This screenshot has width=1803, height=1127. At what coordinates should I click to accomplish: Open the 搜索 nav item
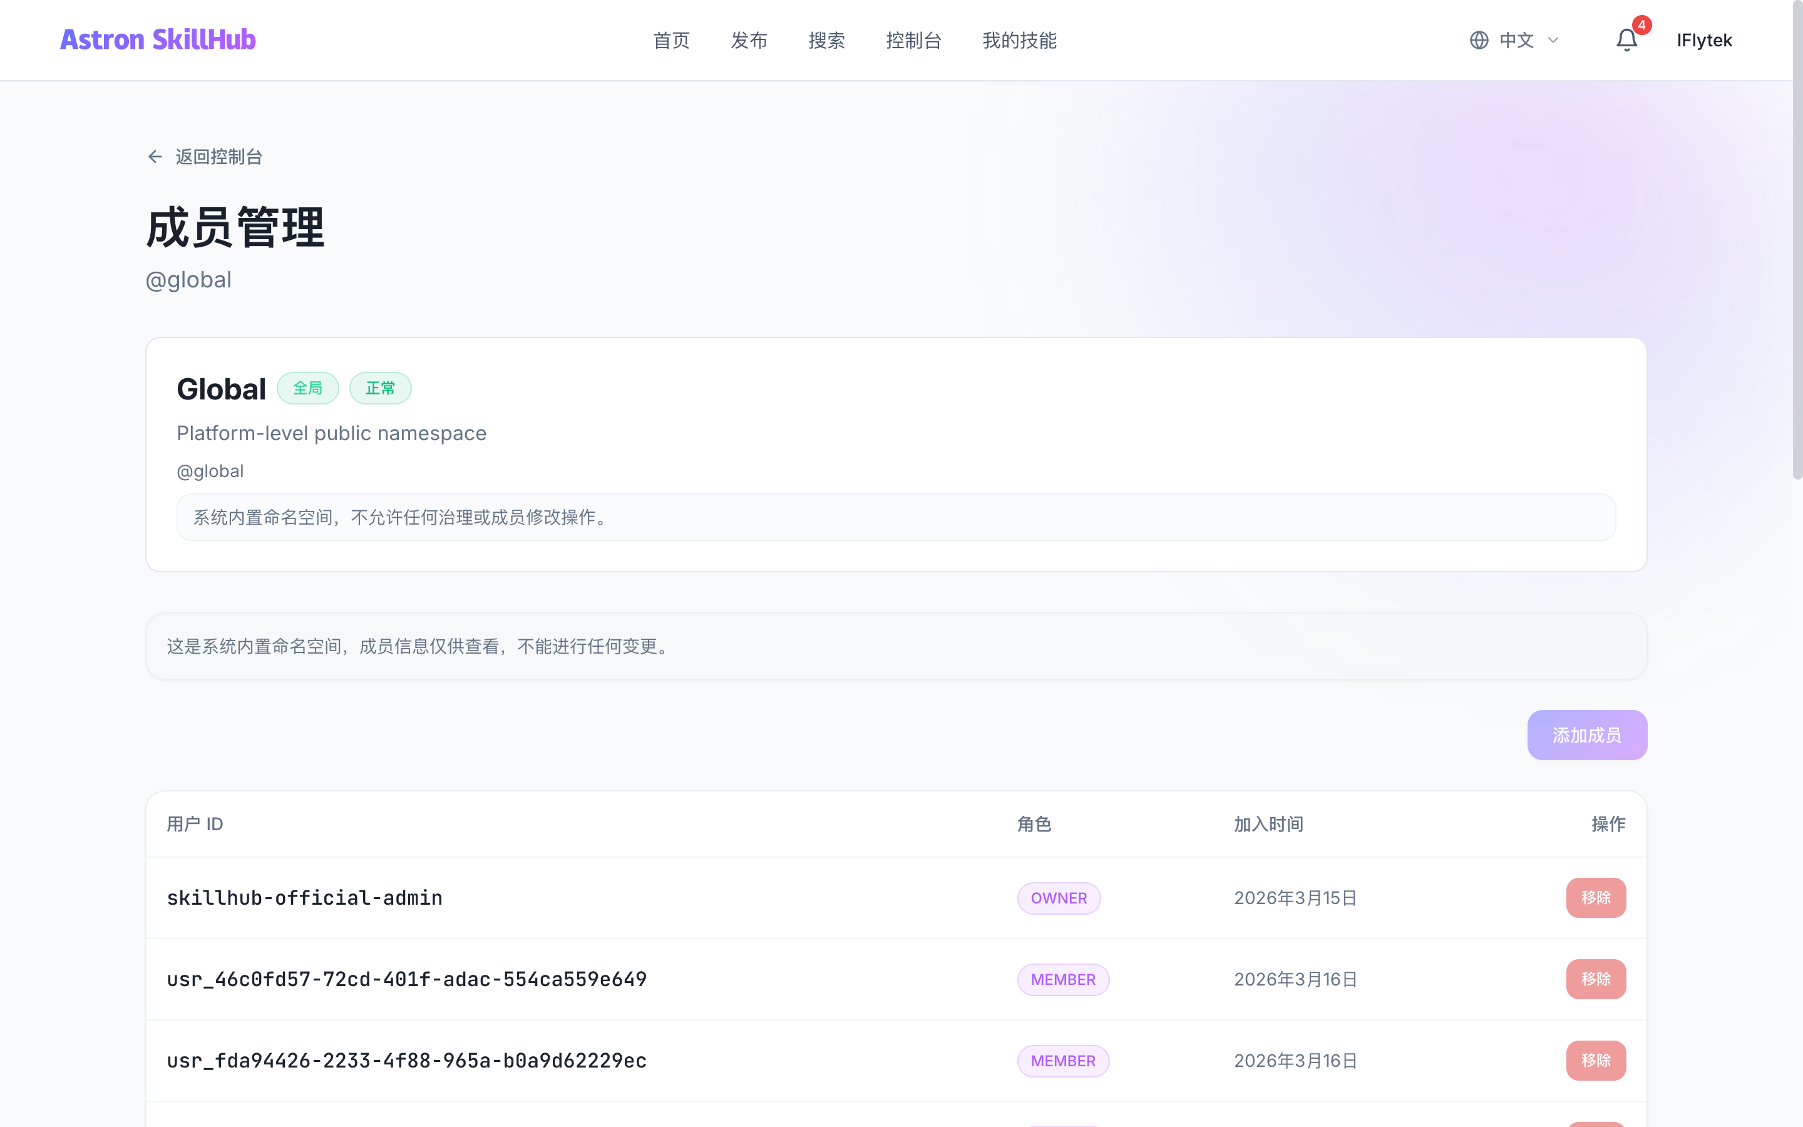[826, 40]
